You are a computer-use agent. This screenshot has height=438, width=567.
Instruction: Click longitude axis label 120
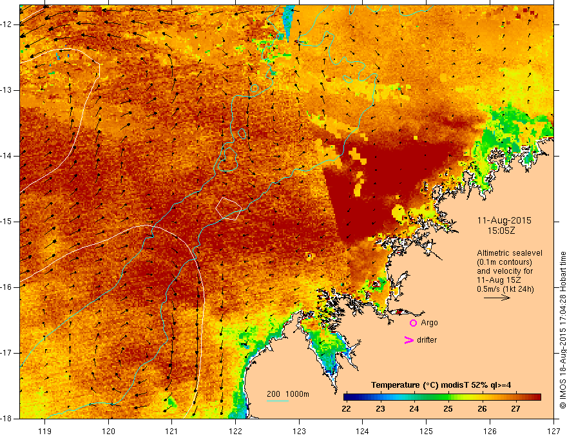click(x=108, y=431)
